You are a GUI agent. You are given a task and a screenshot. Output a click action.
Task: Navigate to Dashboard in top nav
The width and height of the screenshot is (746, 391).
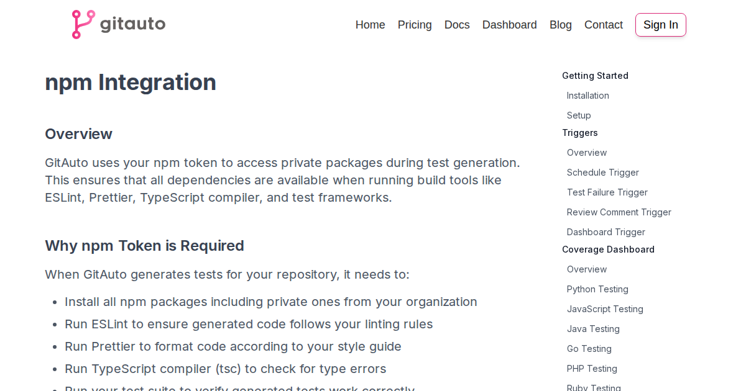(x=510, y=25)
